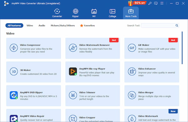Minimize the AnyMP4 window
The height and width of the screenshot is (122, 188).
[x=171, y=3]
